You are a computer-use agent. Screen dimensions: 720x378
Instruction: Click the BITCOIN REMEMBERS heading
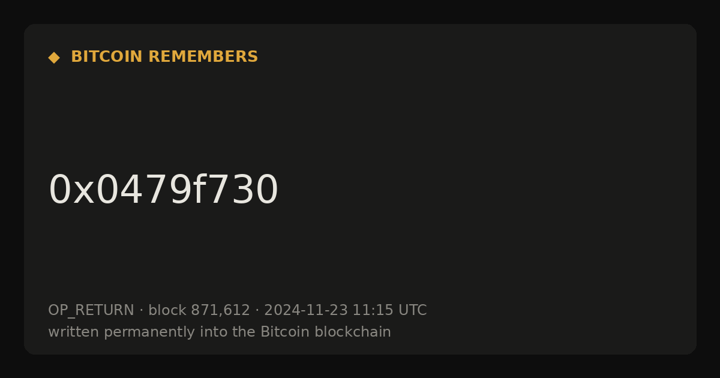(x=164, y=57)
